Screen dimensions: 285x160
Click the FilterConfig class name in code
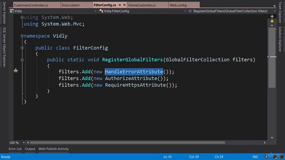tap(90, 48)
